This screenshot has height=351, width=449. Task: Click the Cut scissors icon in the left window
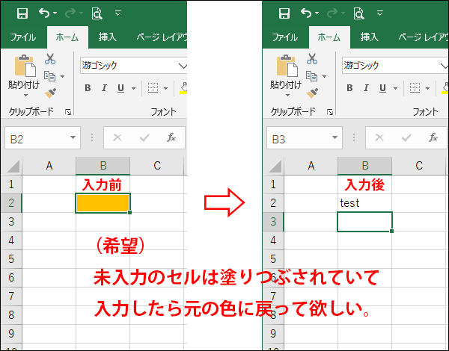pyautogui.click(x=50, y=59)
